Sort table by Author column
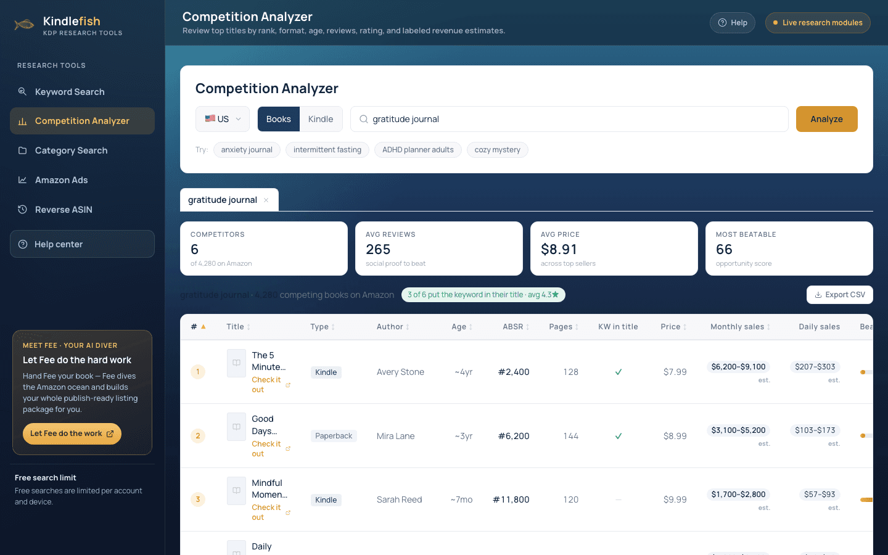This screenshot has width=888, height=555. pyautogui.click(x=393, y=327)
